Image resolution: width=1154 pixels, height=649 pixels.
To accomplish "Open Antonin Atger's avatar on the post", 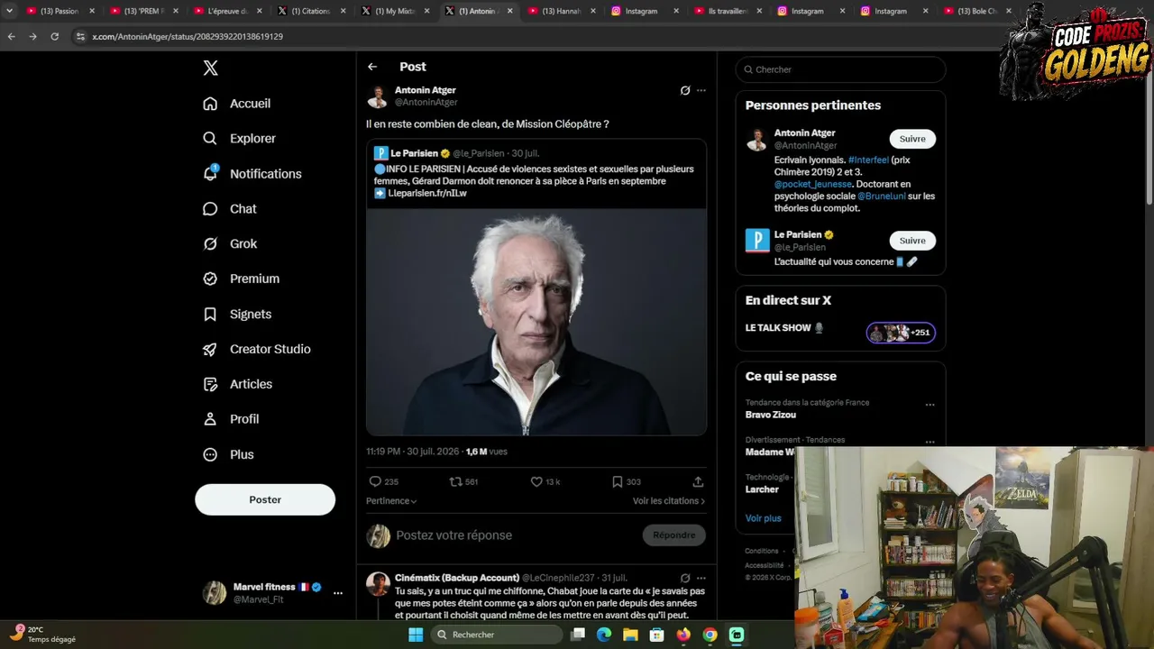I will coord(378,96).
